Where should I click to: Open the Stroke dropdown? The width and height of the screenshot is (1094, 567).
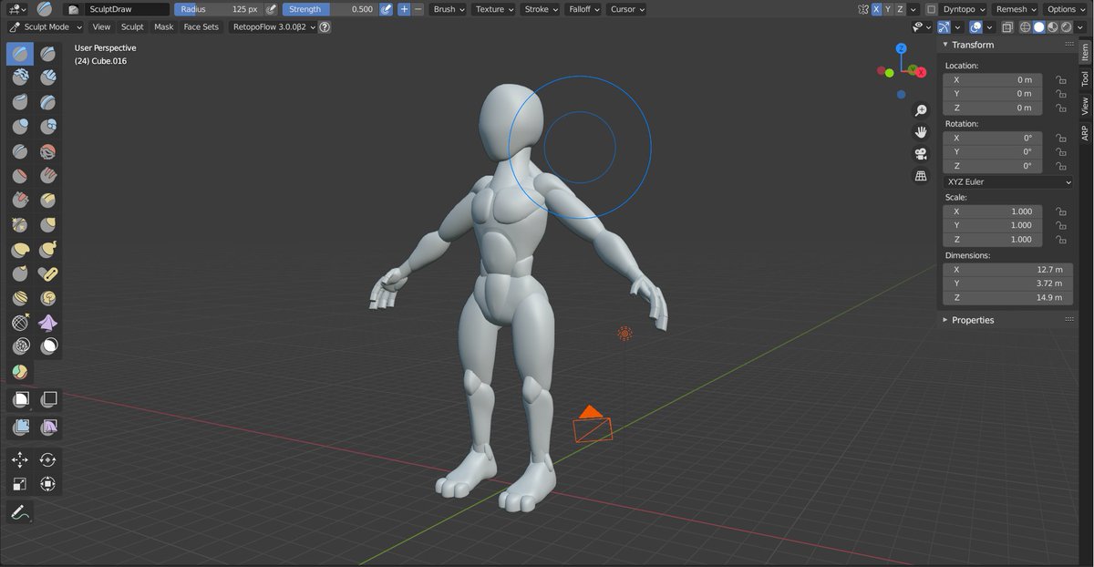coord(542,9)
